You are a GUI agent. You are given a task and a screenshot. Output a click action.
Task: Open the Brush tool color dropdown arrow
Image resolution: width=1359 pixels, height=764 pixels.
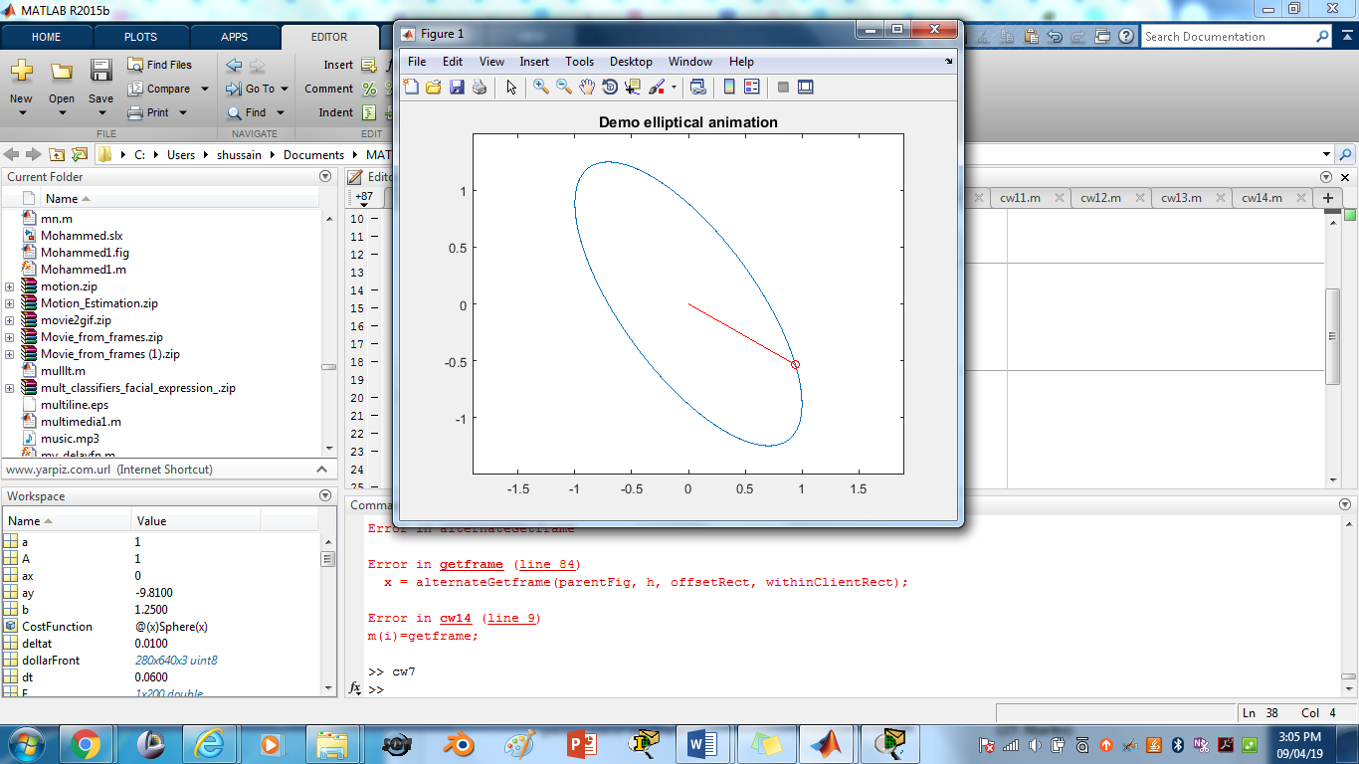(x=674, y=87)
